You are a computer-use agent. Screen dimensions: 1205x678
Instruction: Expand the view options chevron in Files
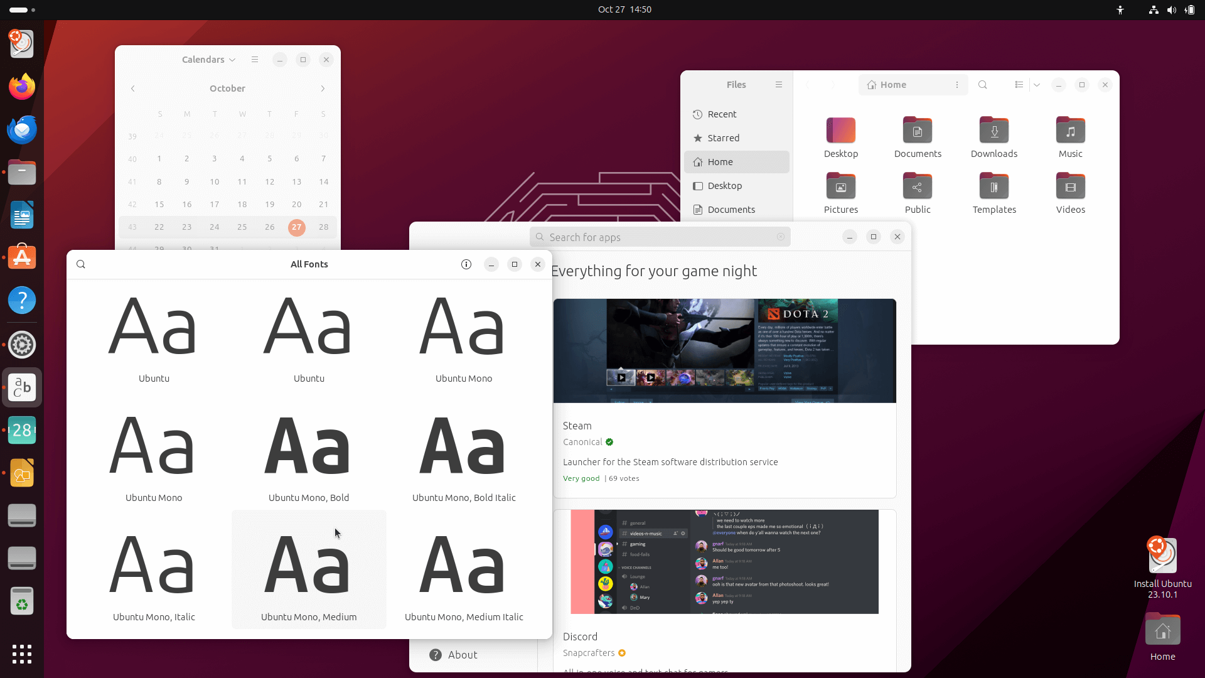pos(1037,85)
